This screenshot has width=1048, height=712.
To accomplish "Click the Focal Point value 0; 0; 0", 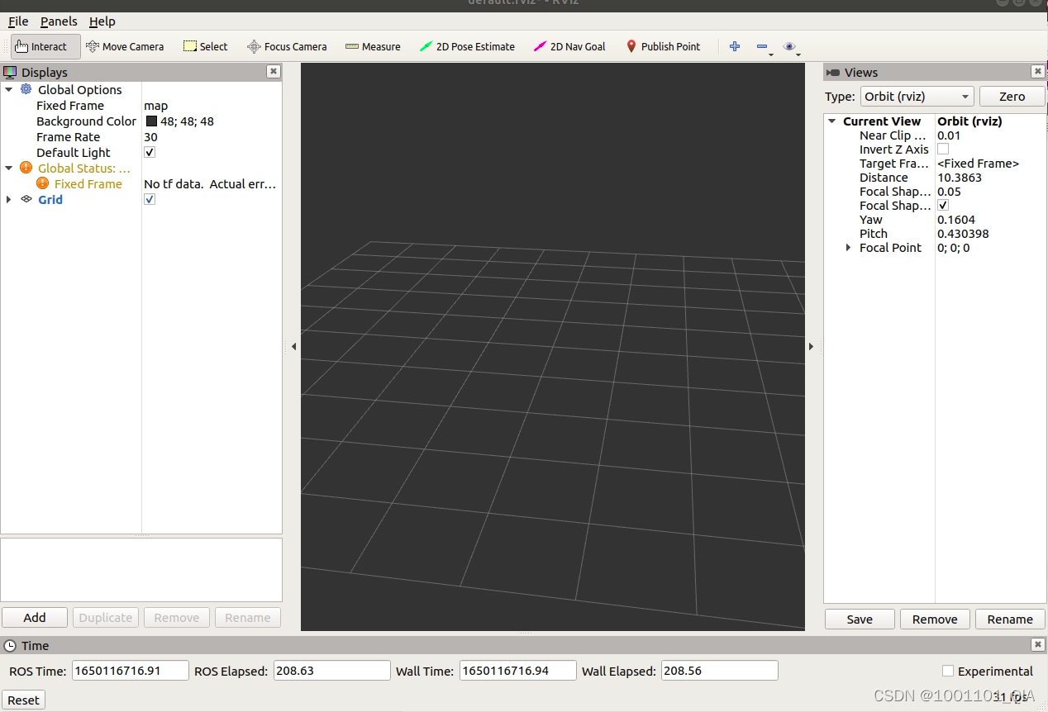I will [x=953, y=248].
